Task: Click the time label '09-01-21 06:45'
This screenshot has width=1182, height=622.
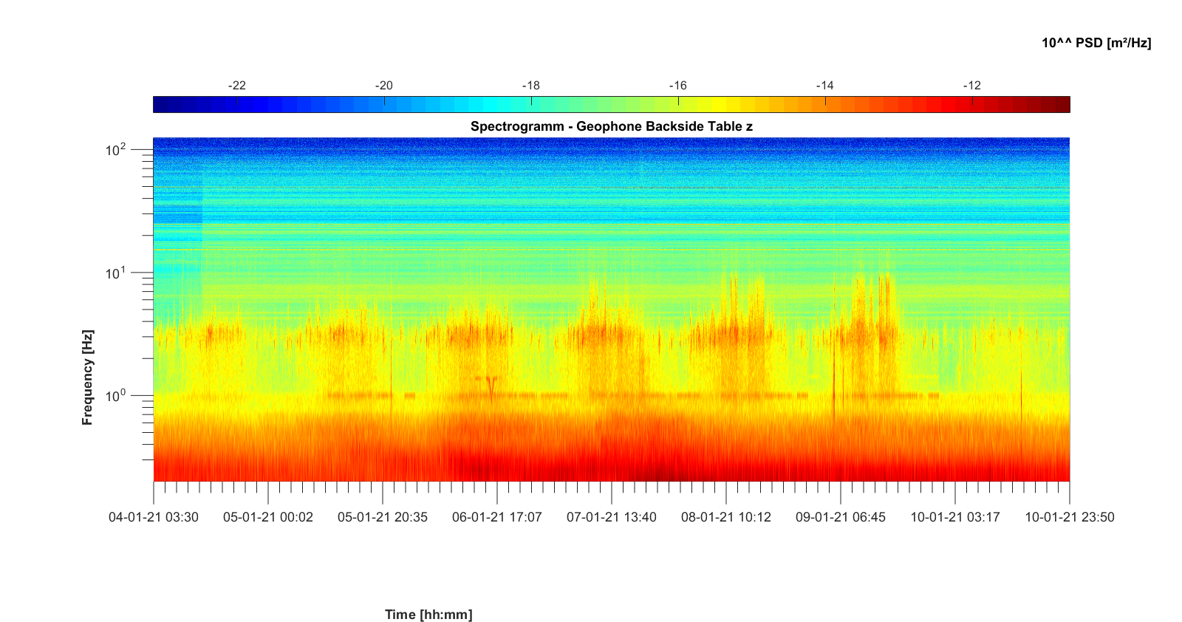Action: click(x=841, y=517)
